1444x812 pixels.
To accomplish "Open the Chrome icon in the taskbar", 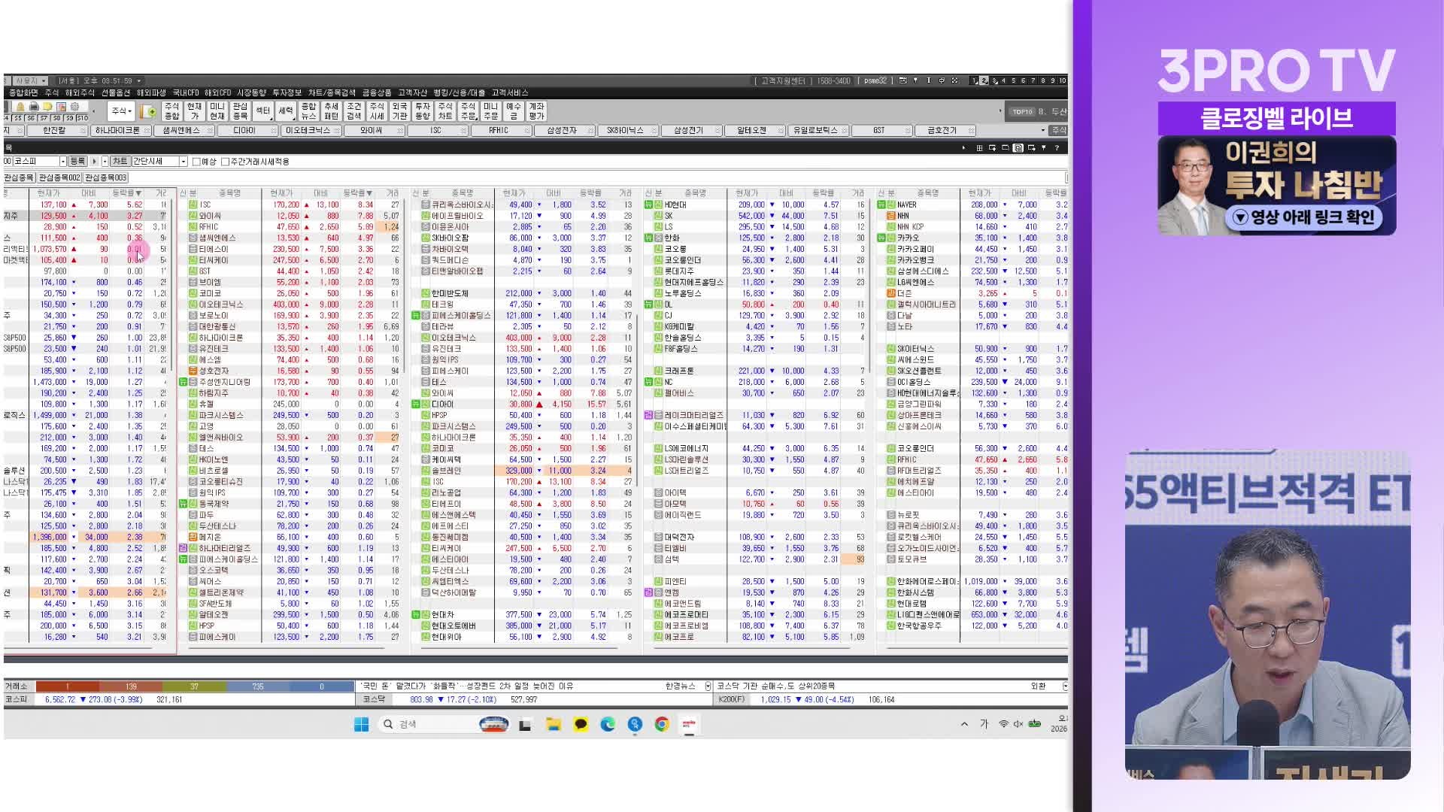I will [x=662, y=724].
